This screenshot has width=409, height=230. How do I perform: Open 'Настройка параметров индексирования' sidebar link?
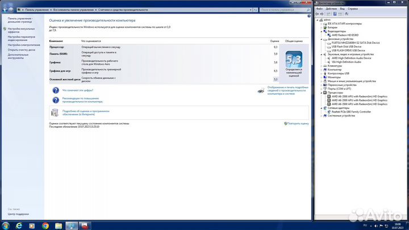coord(22,39)
